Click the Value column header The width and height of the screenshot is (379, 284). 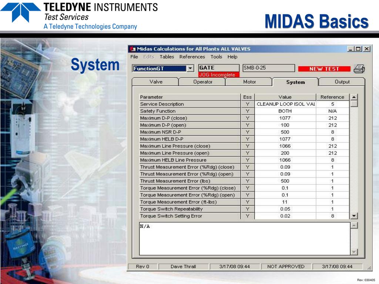click(285, 97)
